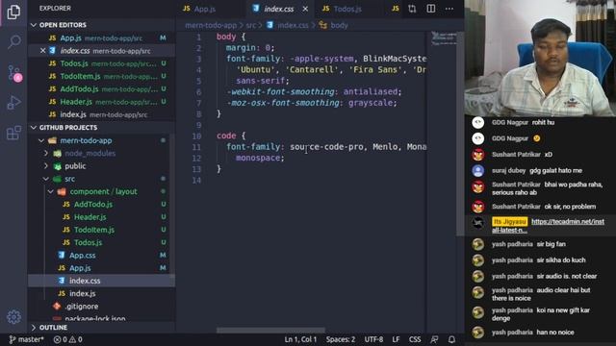The height and width of the screenshot is (346, 616).
Task: Select index.js in Open Editors
Action: click(x=101, y=114)
